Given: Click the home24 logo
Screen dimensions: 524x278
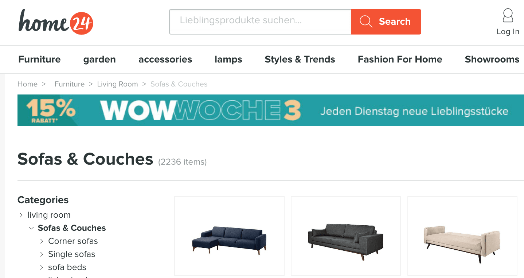Looking at the screenshot, I should pos(56,22).
